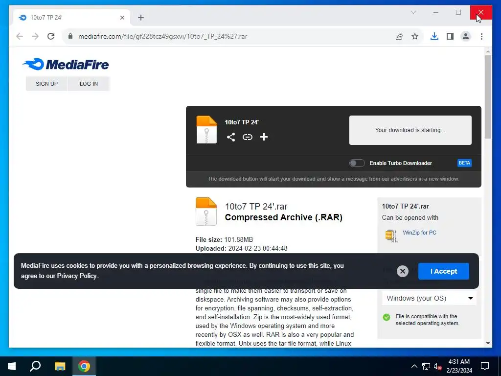Click the green compatibility checkmark icon
The height and width of the screenshot is (376, 501).
(387, 317)
